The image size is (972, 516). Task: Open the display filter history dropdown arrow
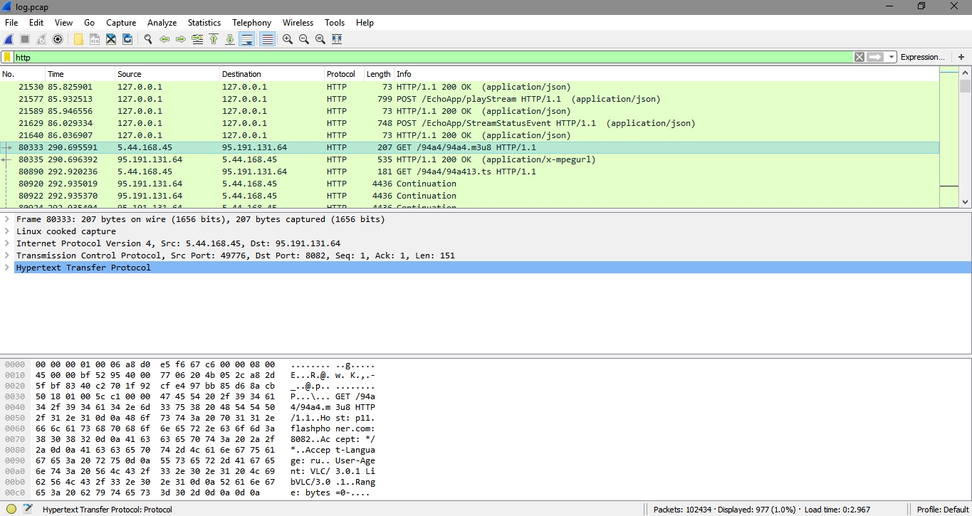pyautogui.click(x=892, y=57)
